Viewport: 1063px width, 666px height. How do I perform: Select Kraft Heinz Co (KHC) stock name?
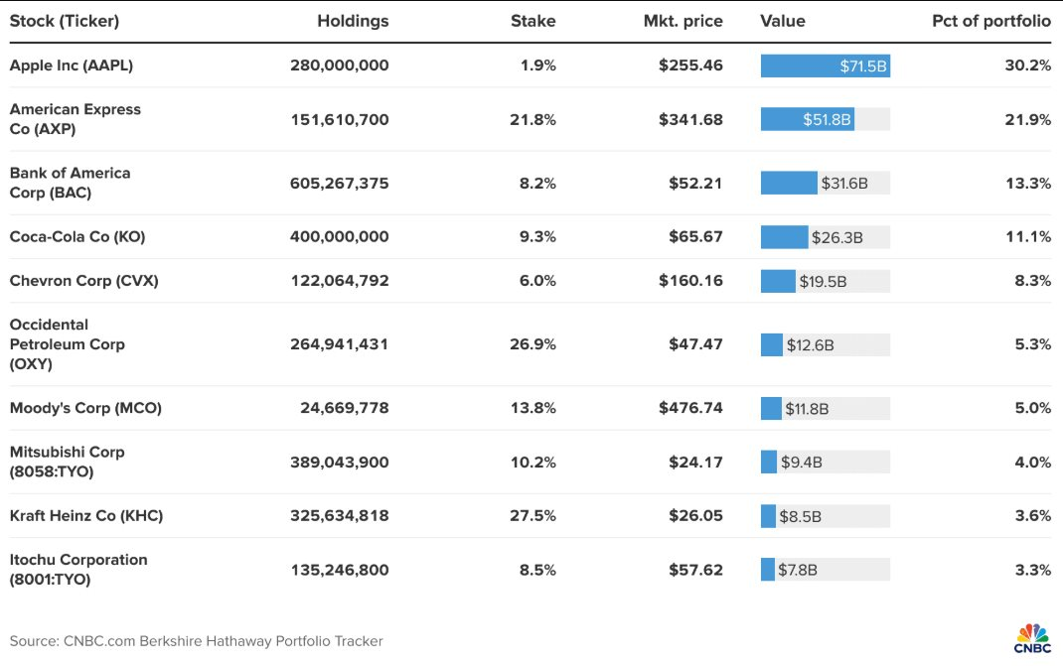click(85, 516)
